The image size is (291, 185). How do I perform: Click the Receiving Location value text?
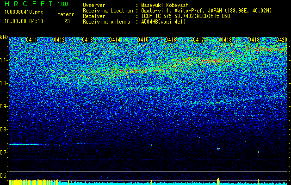[x=206, y=11]
